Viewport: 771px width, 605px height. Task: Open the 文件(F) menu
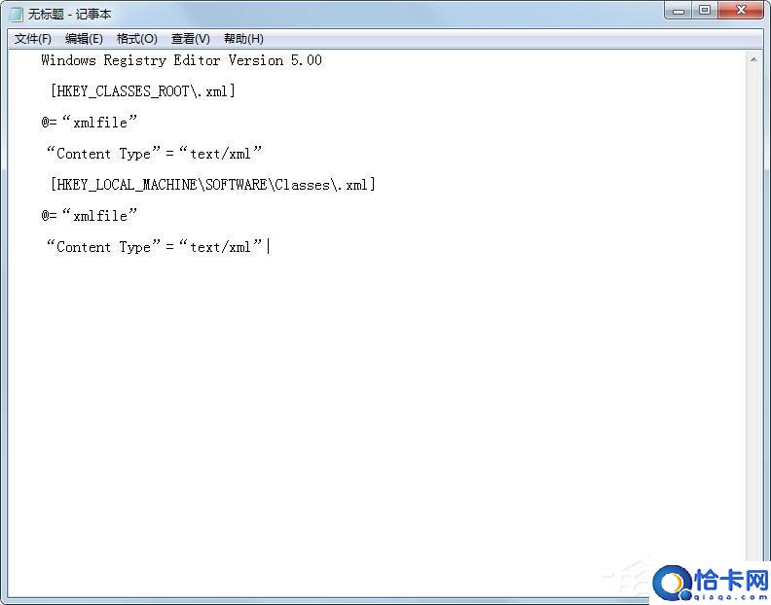tap(33, 39)
